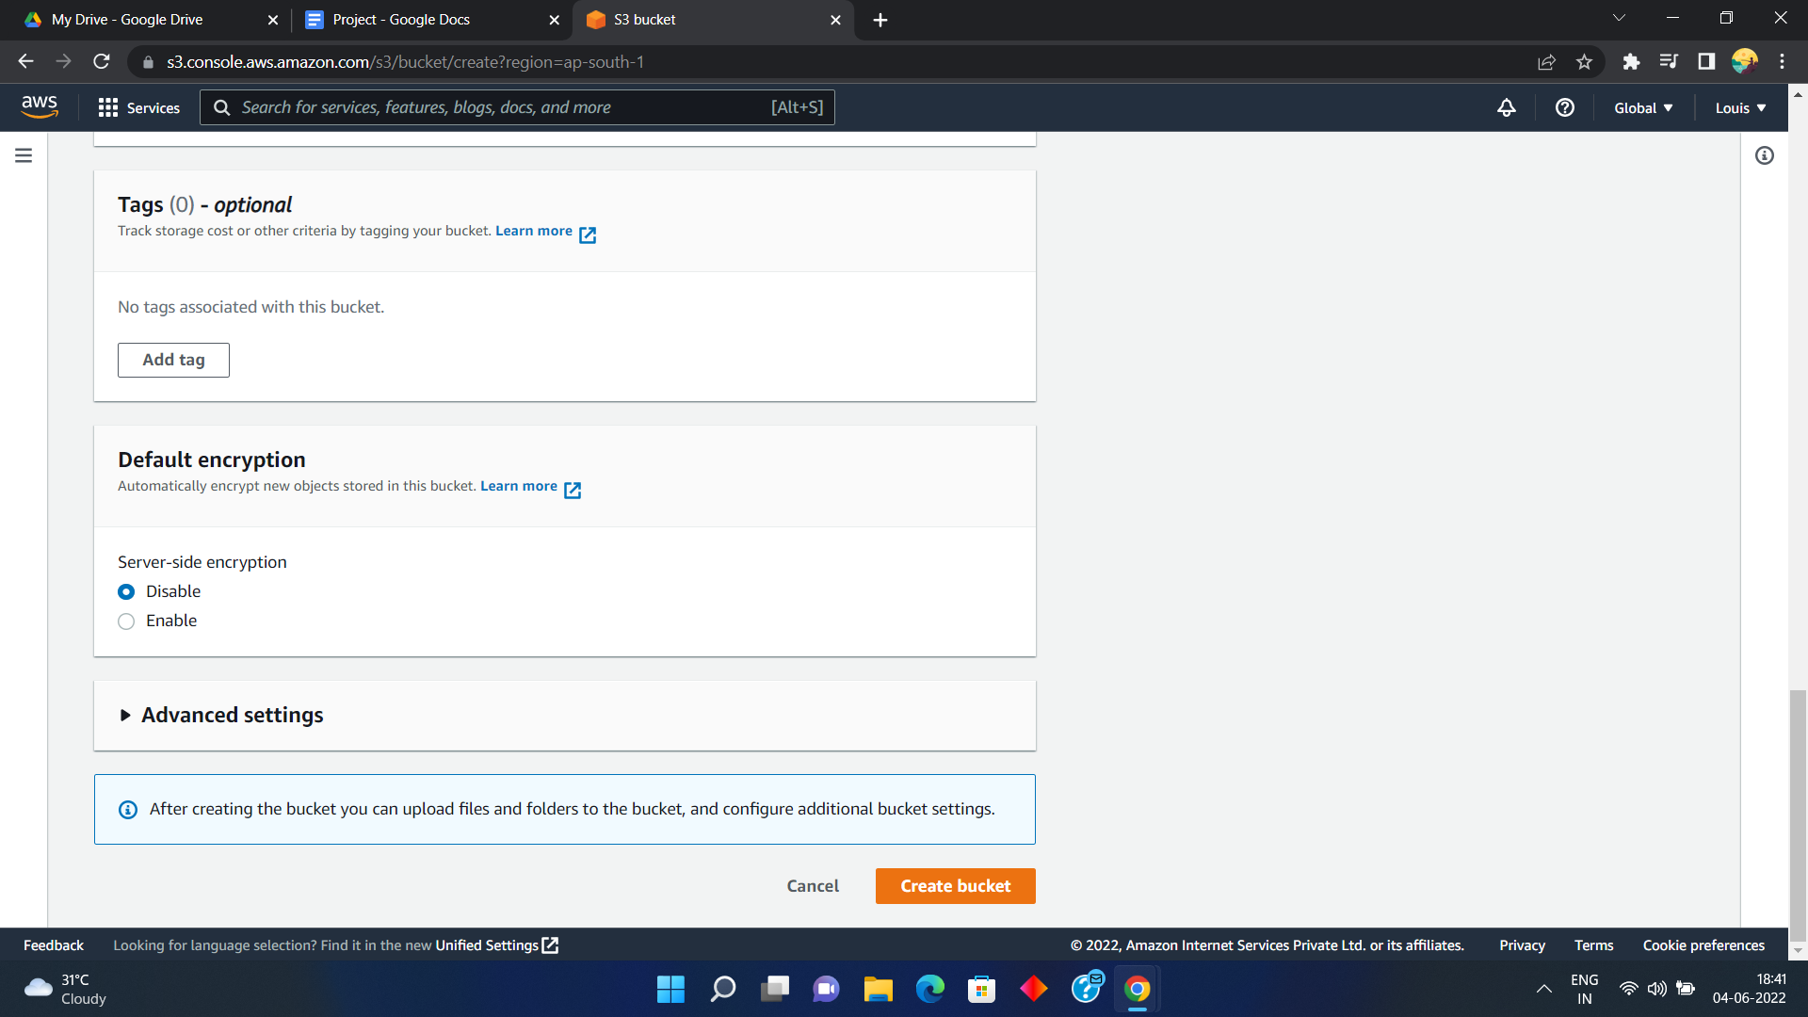Go to AWS console home logo
Image resolution: width=1808 pixels, height=1017 pixels.
click(40, 106)
